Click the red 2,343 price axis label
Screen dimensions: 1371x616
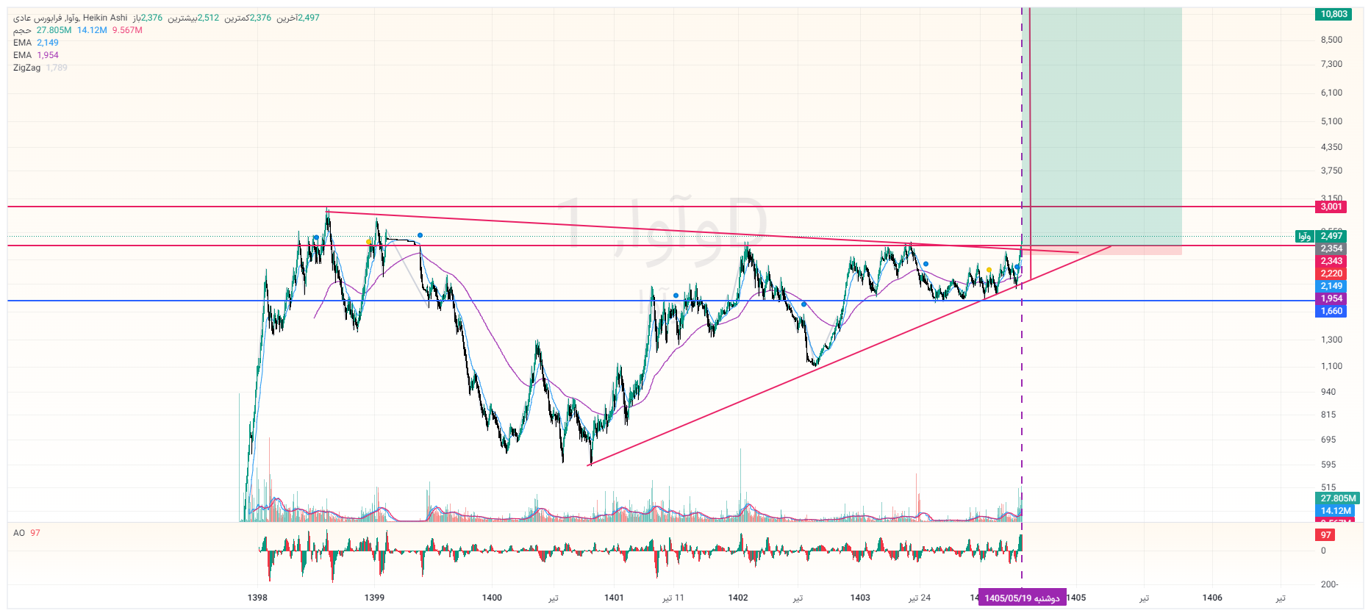point(1331,261)
